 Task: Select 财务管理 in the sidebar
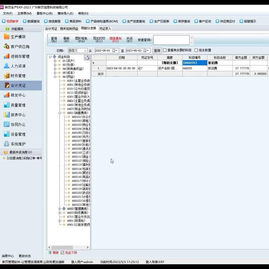click(18, 75)
